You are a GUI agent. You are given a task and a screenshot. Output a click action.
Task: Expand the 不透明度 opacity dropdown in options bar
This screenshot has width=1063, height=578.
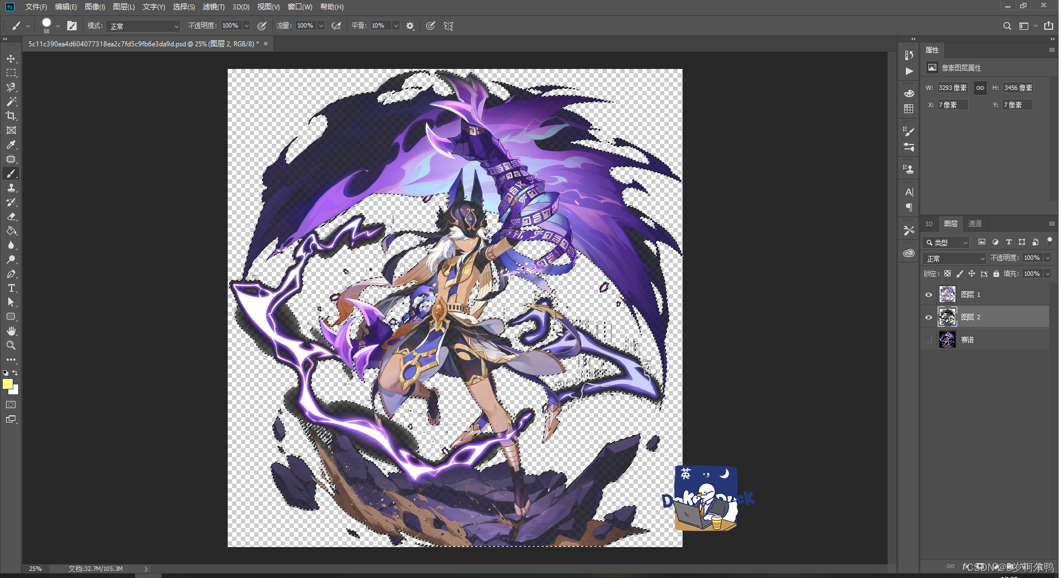(x=246, y=26)
